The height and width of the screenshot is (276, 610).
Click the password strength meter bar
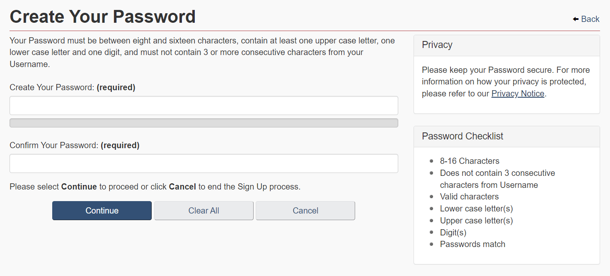click(204, 123)
